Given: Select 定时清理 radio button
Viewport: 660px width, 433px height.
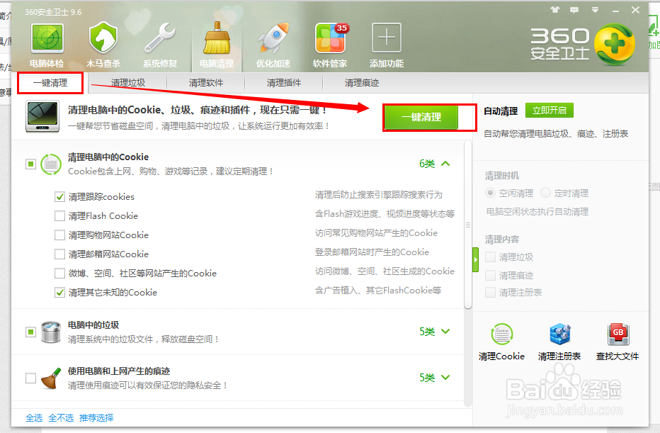Looking at the screenshot, I should click(x=545, y=193).
